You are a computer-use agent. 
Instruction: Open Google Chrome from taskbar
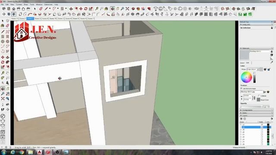click(x=22, y=152)
